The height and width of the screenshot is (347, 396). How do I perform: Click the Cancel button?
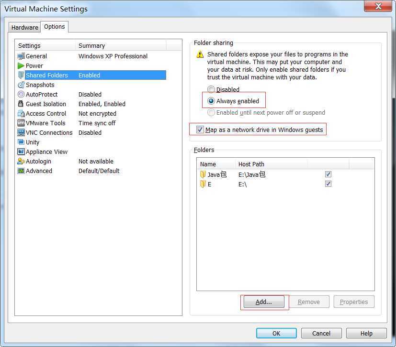pos(321,333)
